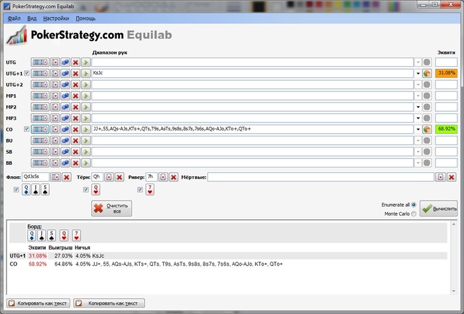Open turn card selector icon

click(x=109, y=177)
